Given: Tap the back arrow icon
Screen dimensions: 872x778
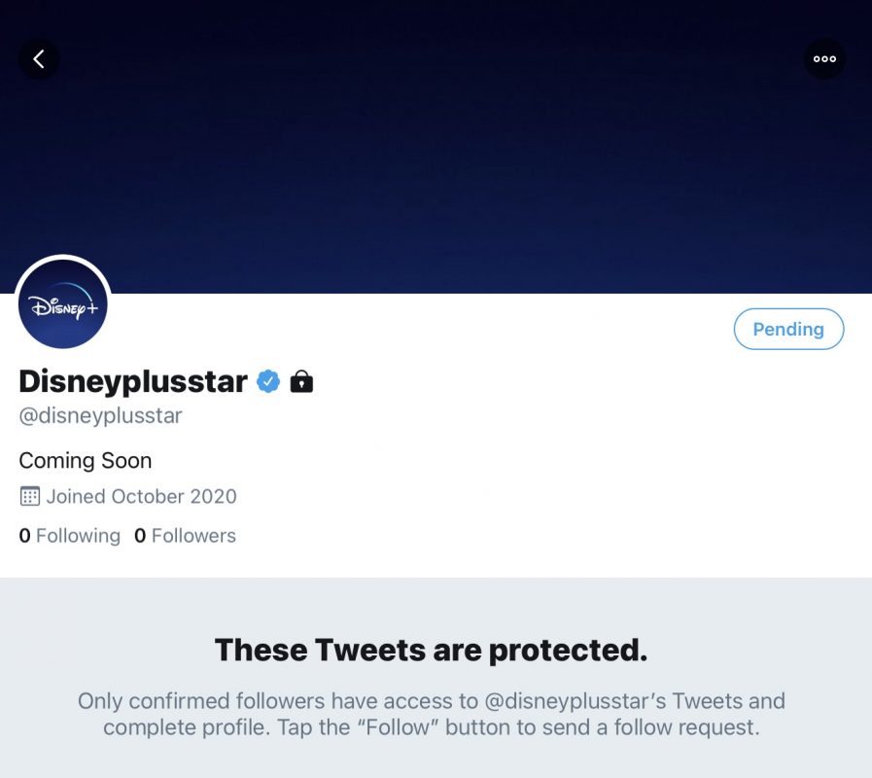Looking at the screenshot, I should 39,59.
